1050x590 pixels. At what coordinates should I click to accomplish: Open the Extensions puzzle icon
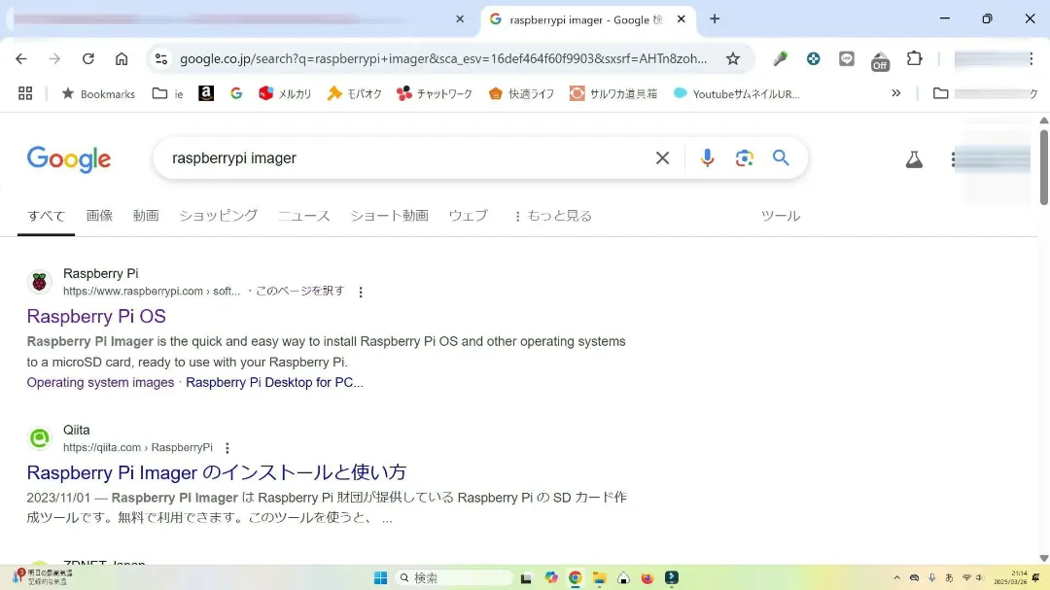[914, 59]
